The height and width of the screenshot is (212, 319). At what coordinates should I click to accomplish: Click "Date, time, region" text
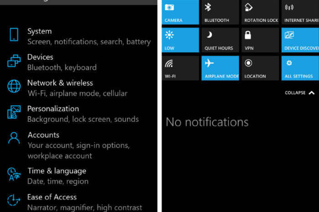click(x=58, y=181)
